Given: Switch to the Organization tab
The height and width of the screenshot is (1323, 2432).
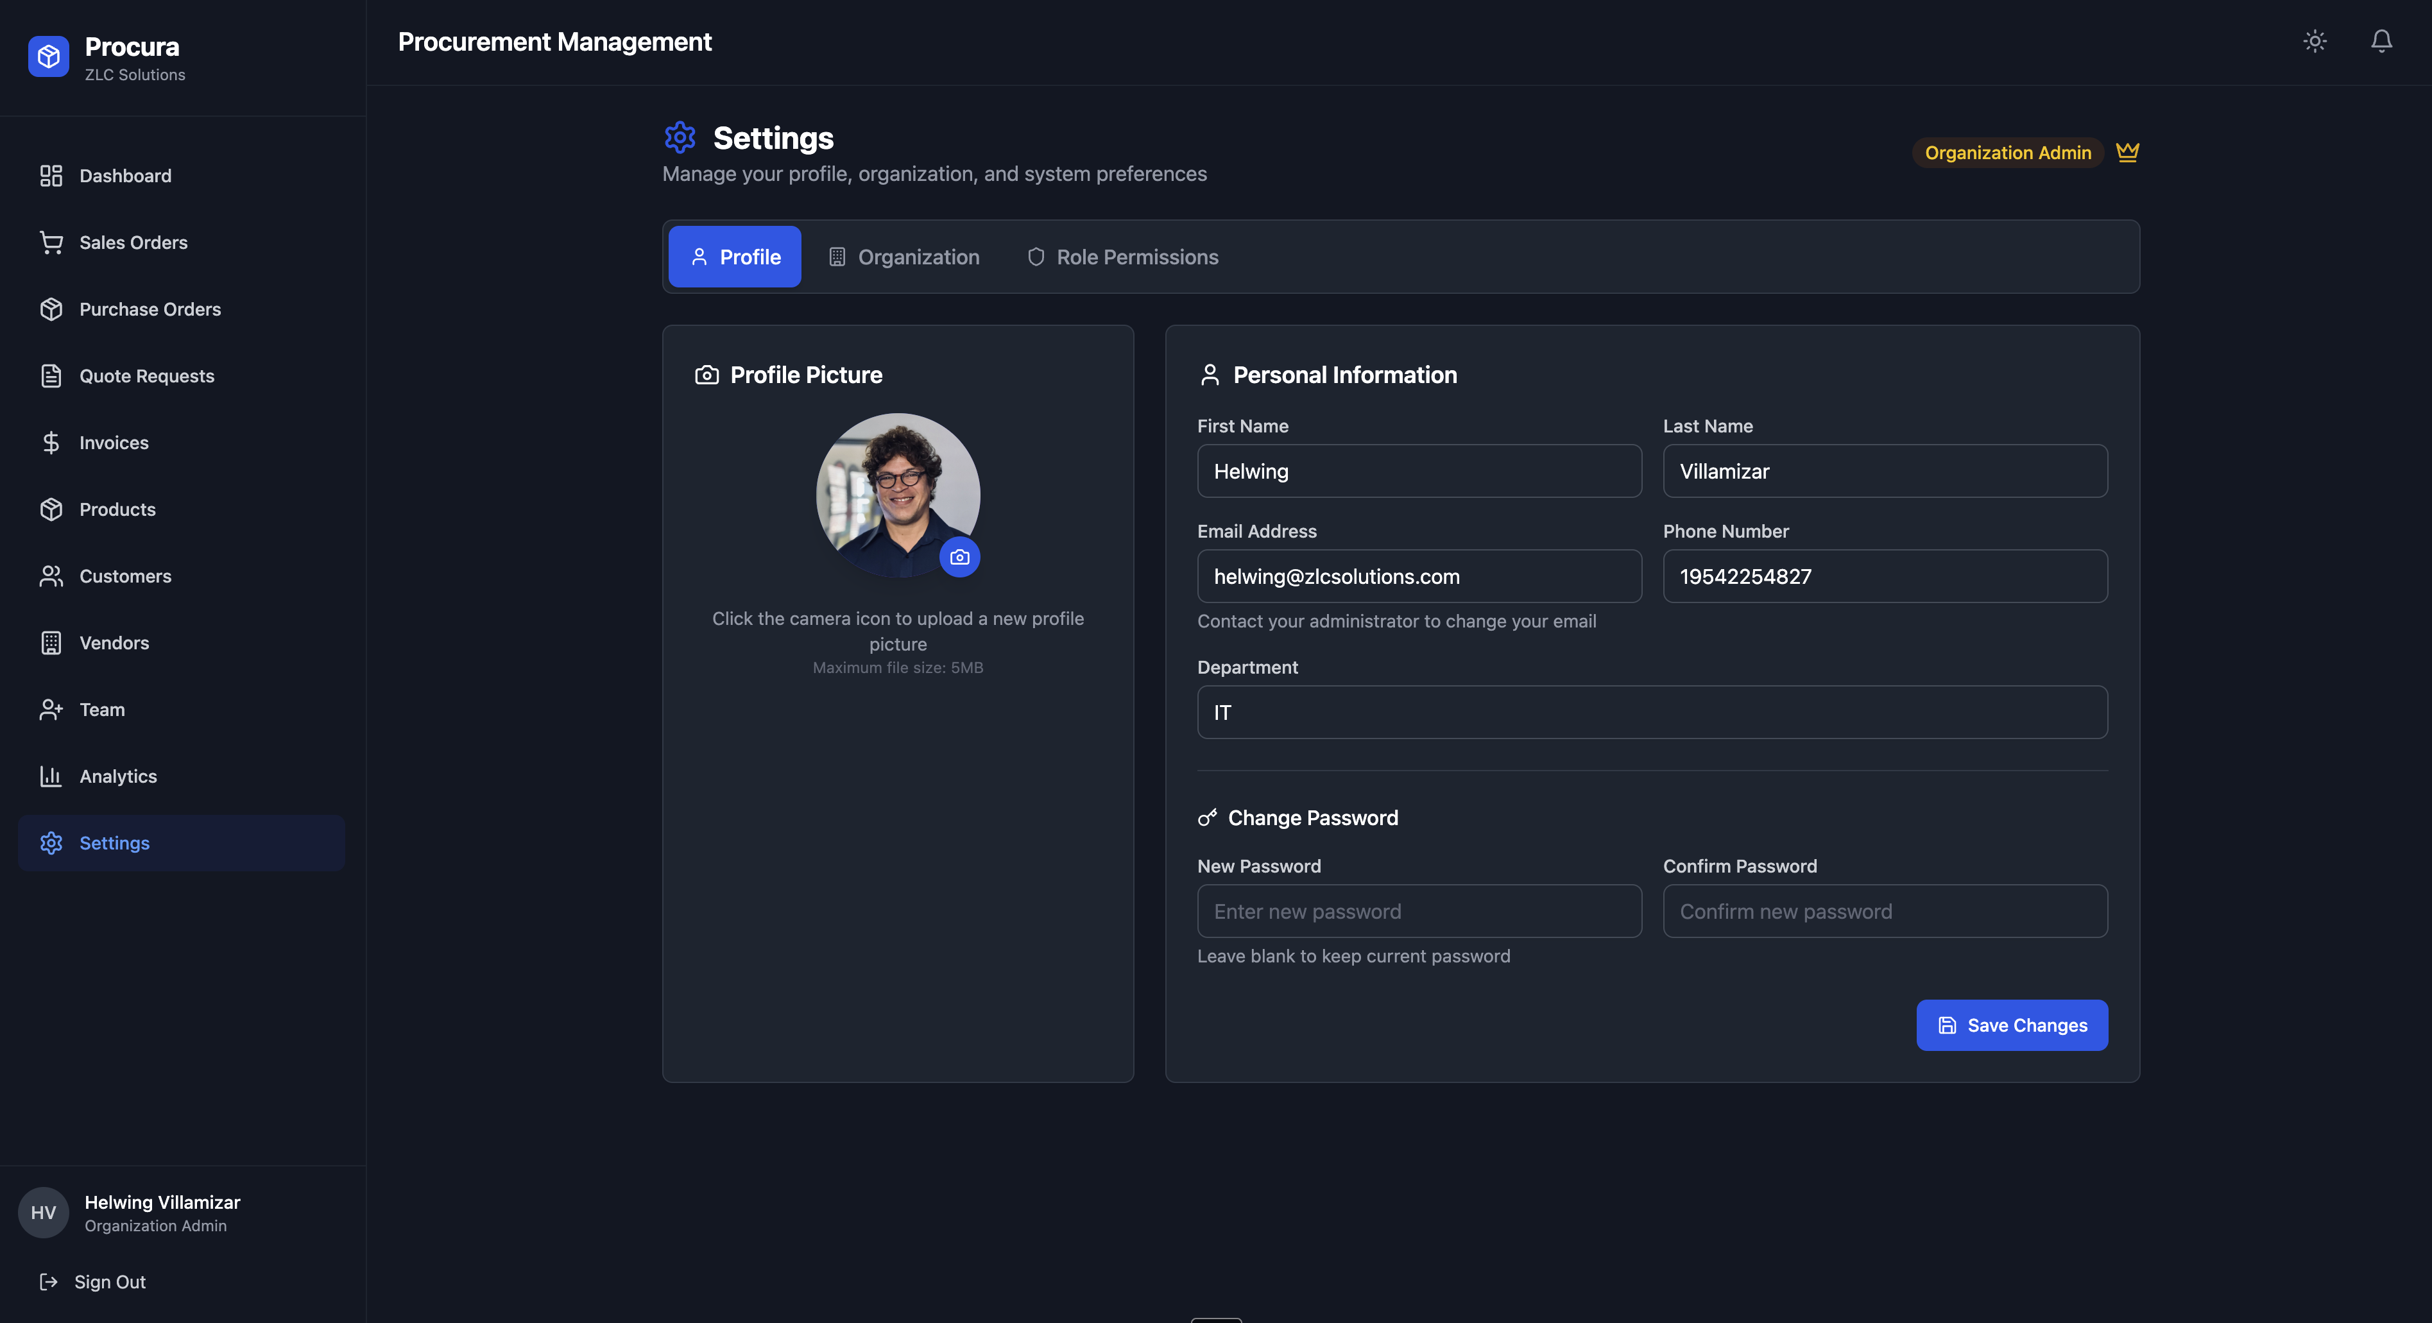Looking at the screenshot, I should point(903,257).
